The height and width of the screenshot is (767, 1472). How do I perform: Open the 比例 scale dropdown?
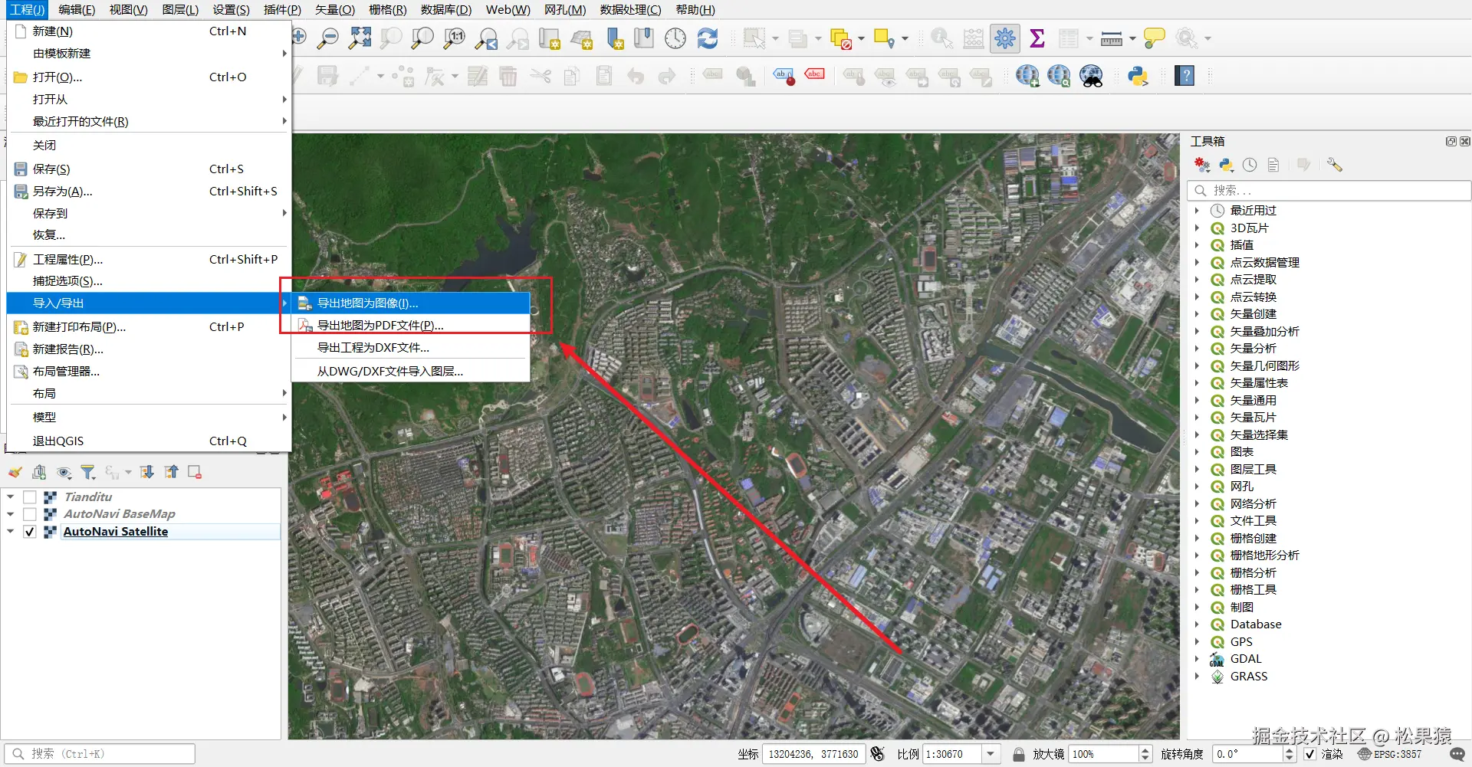click(991, 754)
